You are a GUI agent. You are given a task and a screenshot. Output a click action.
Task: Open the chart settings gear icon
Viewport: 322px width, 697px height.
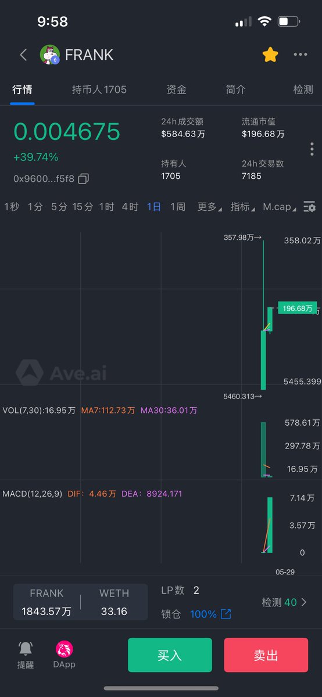[310, 207]
